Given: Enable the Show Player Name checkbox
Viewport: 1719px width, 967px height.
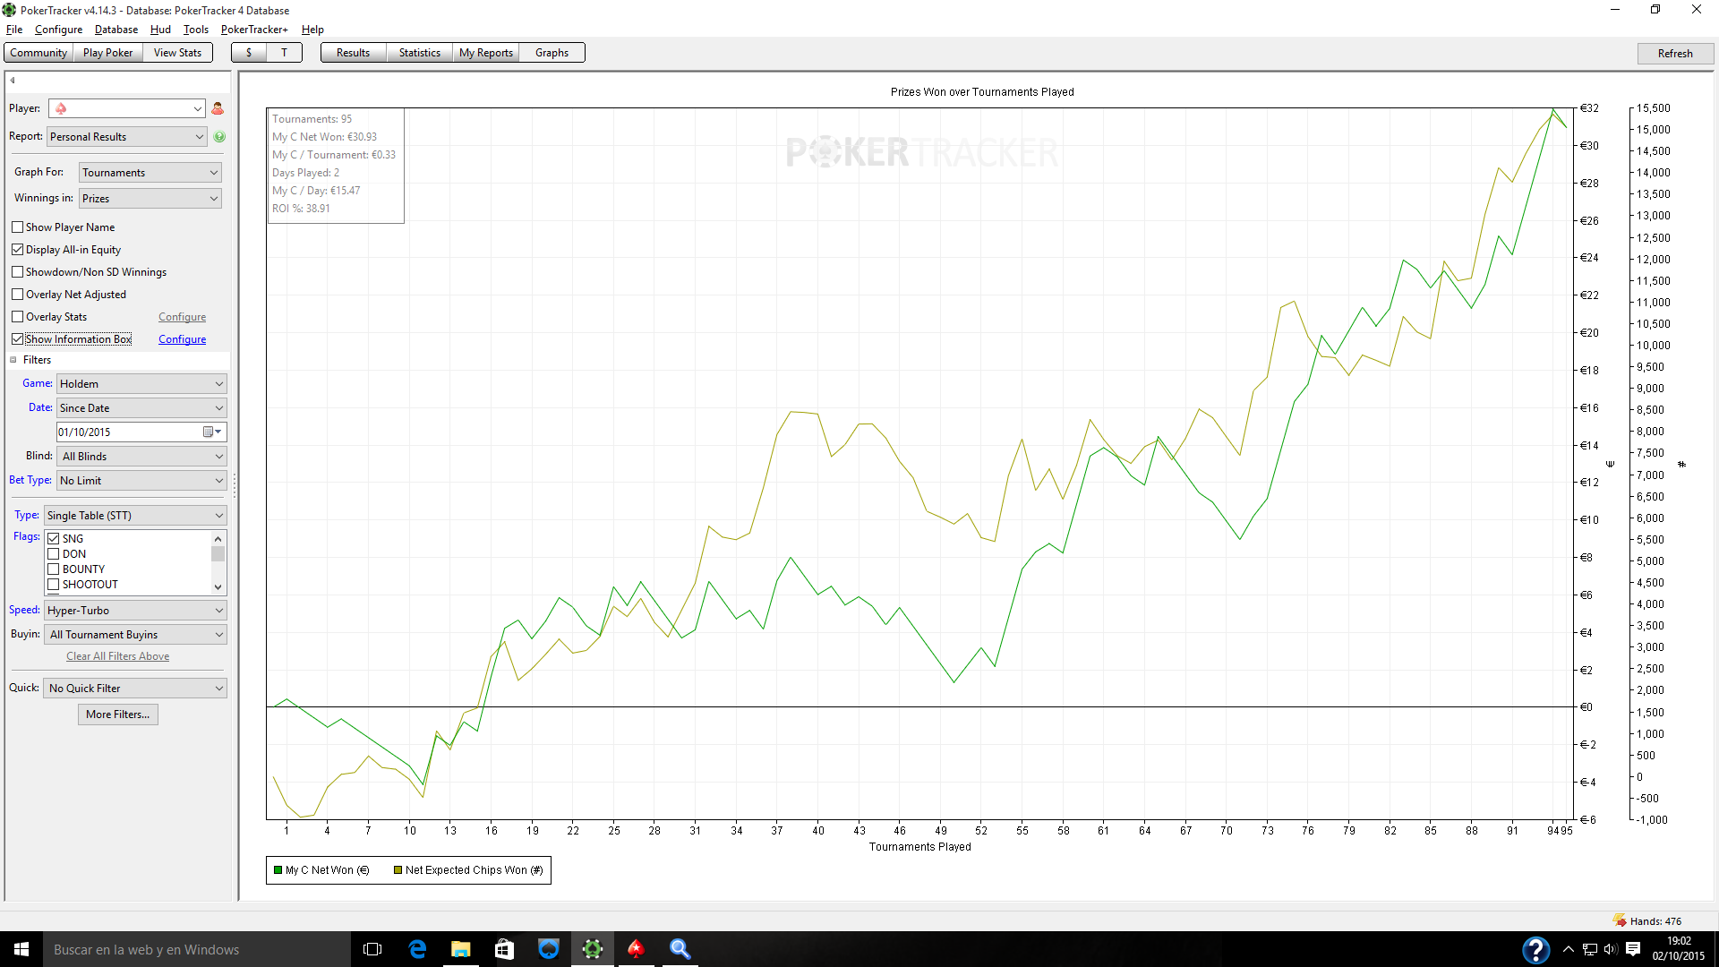Looking at the screenshot, I should (17, 227).
